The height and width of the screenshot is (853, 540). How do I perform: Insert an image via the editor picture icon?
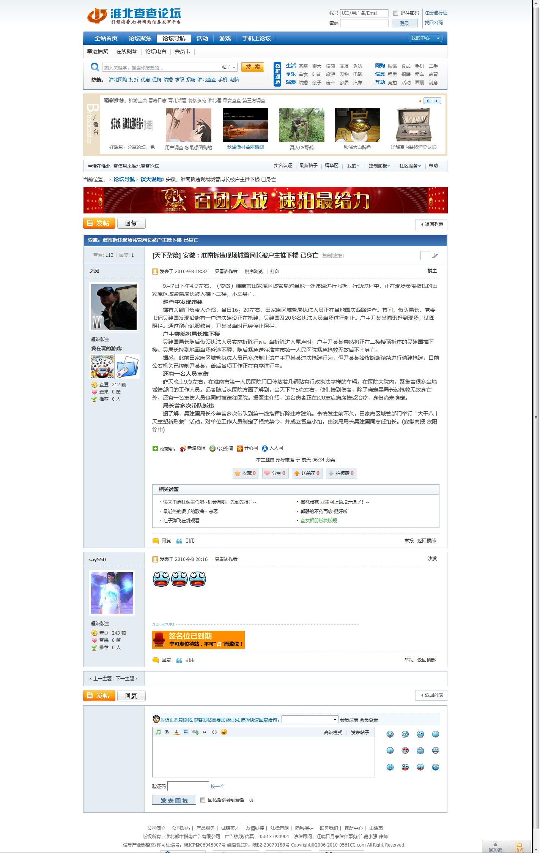pos(186,732)
